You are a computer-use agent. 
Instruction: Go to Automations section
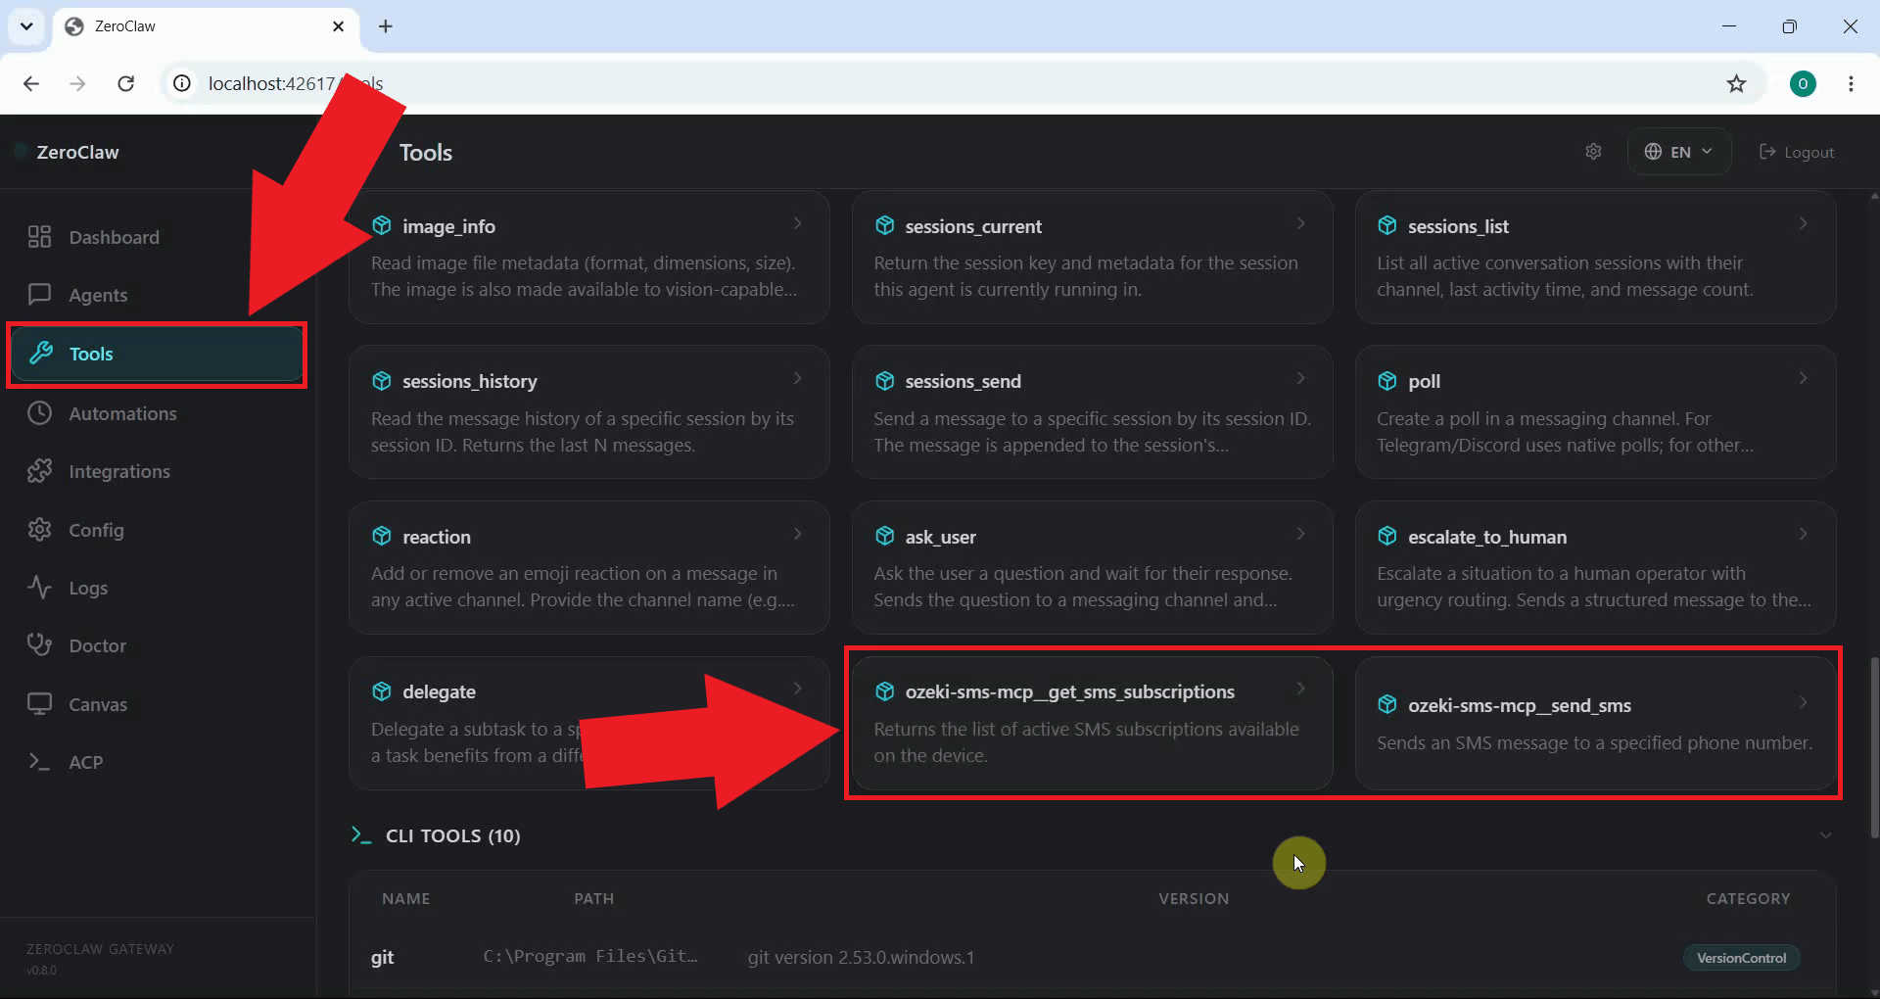pos(157,413)
